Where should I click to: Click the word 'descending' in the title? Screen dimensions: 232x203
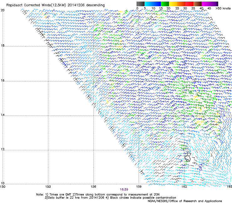click(x=95, y=5)
